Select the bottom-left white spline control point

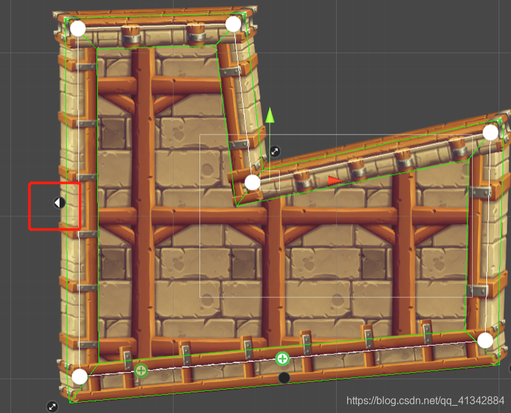80,377
